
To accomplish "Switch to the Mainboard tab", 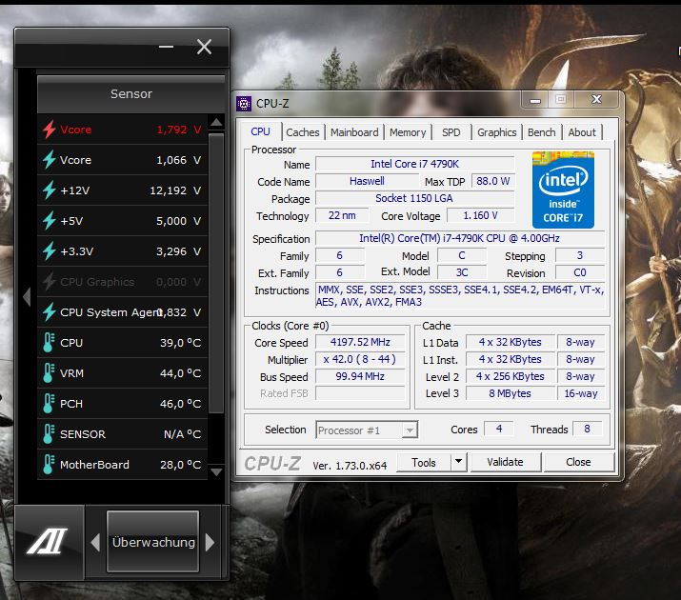I will pyautogui.click(x=354, y=132).
